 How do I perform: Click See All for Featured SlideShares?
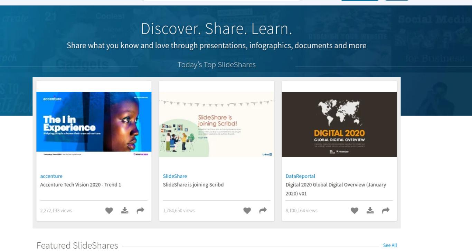(390, 245)
